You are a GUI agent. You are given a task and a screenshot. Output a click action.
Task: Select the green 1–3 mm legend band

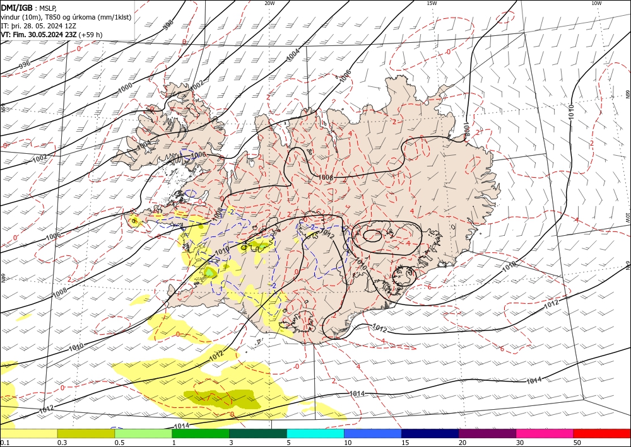201,433
